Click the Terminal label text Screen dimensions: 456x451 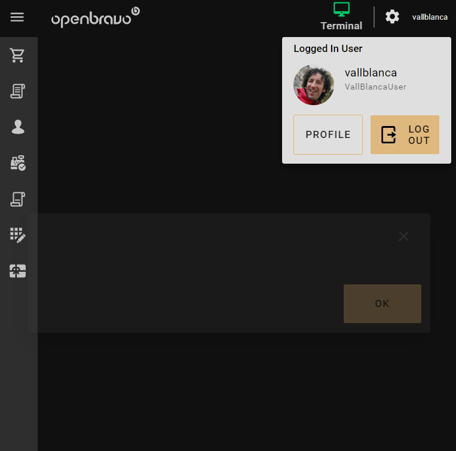pos(341,26)
